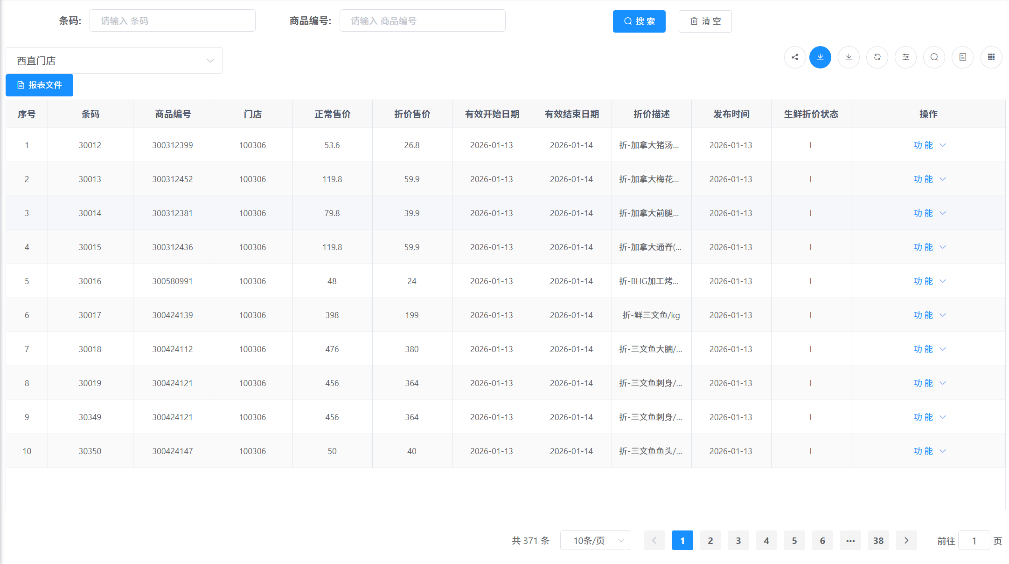Jump to last page 38
The width and height of the screenshot is (1009, 564).
878,540
